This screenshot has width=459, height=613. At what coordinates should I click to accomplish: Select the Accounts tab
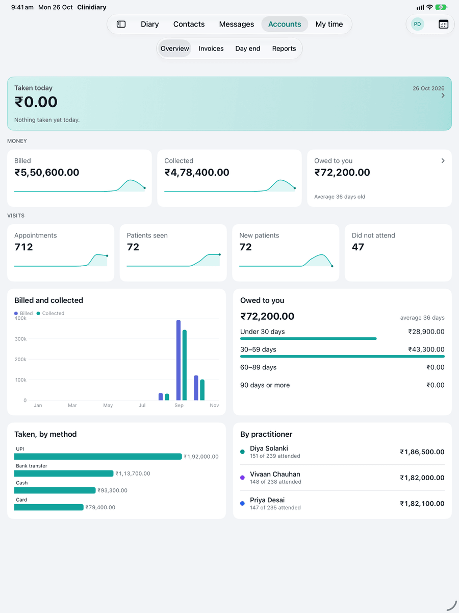coord(285,24)
